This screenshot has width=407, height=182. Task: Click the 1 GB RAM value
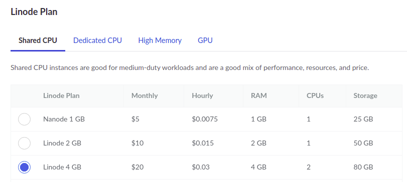pos(259,119)
